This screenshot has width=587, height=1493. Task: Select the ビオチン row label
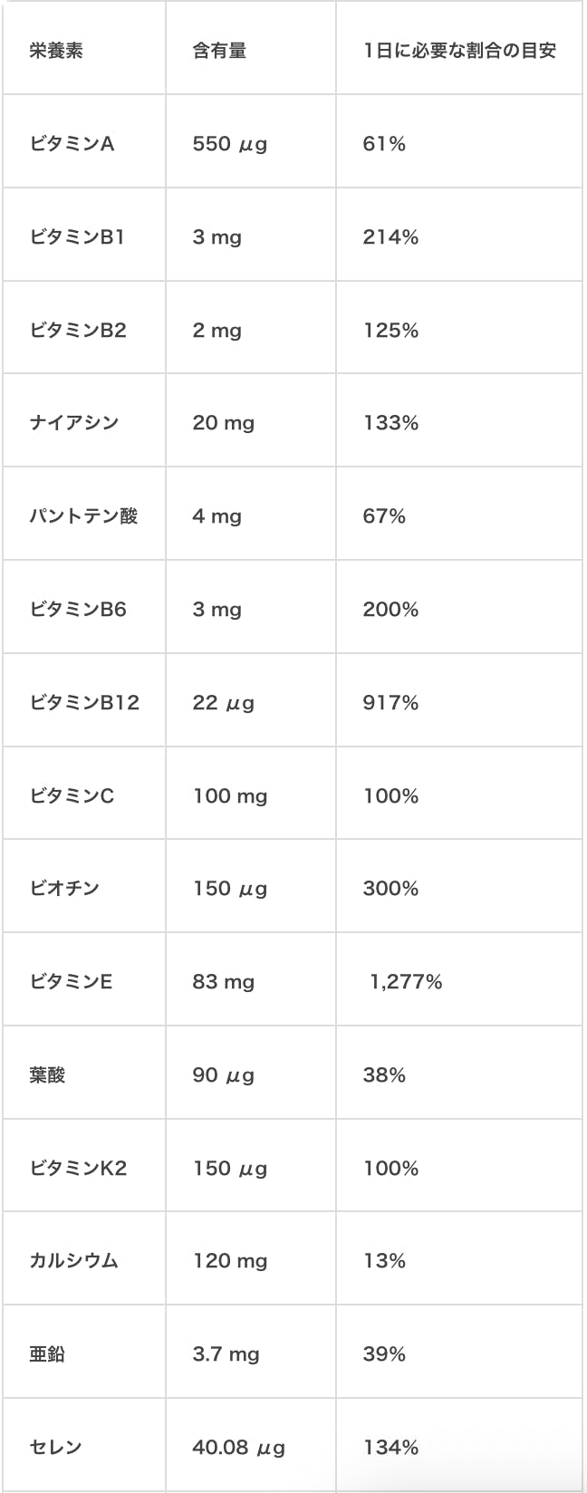[x=64, y=889]
